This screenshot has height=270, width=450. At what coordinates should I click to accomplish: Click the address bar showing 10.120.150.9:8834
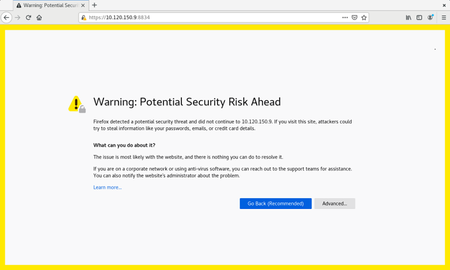(x=212, y=17)
